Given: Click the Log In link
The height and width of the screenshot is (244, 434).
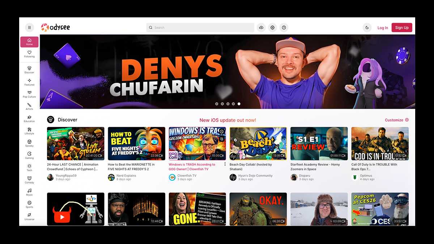Looking at the screenshot, I should [383, 28].
